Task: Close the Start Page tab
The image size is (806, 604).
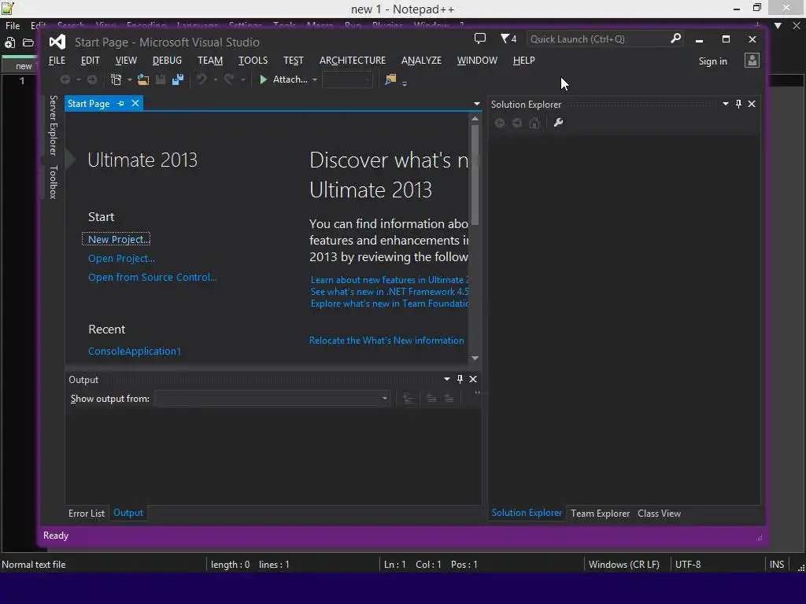Action: (135, 103)
